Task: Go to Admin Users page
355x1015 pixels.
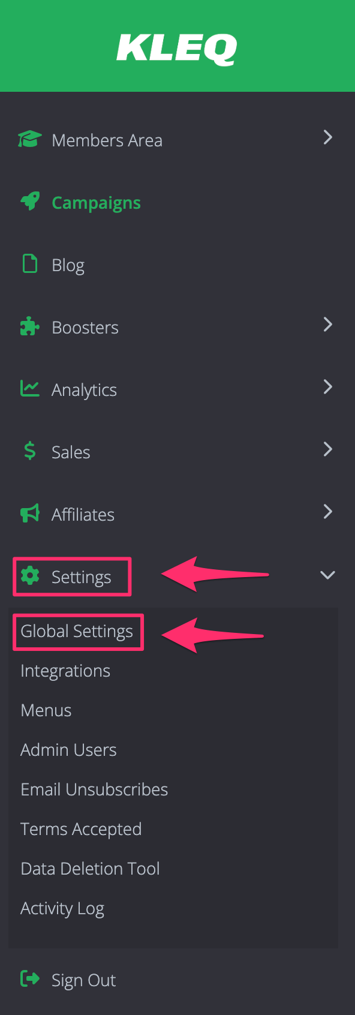Action: pyautogui.click(x=68, y=750)
